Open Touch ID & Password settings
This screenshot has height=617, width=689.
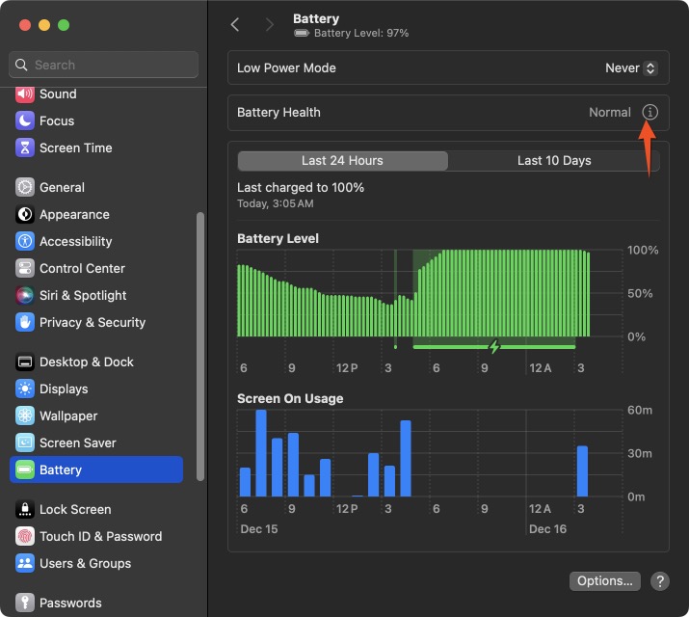click(100, 537)
